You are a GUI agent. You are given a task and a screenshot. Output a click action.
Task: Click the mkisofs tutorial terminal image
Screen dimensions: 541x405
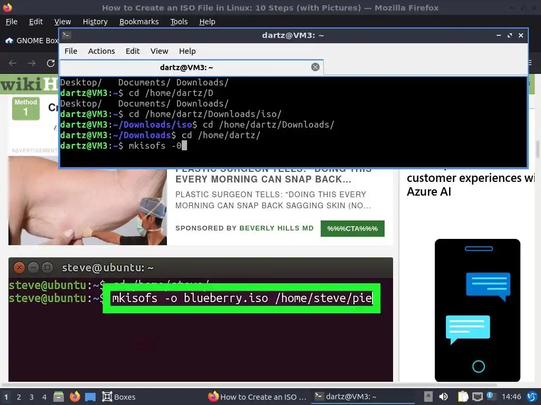pos(200,319)
